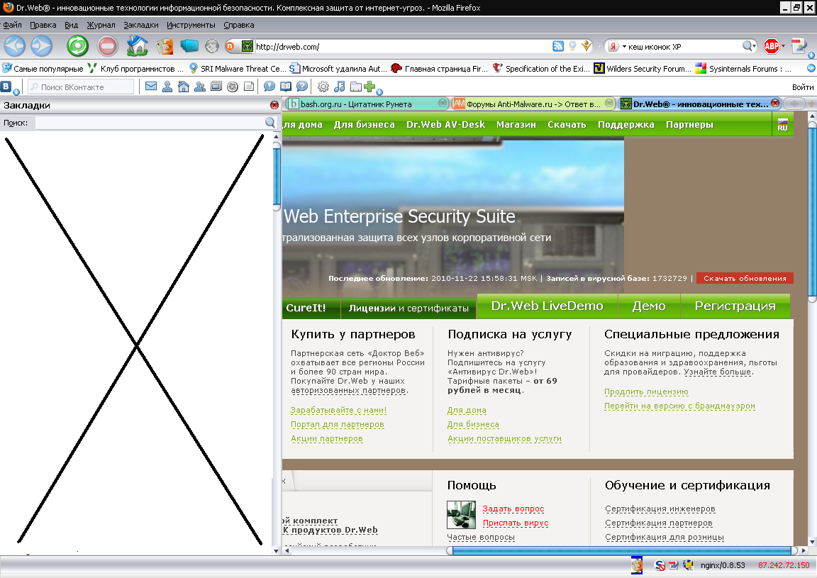Click the blue stacked-cards toolbar icon
This screenshot has width=817, height=578.
tap(189, 46)
